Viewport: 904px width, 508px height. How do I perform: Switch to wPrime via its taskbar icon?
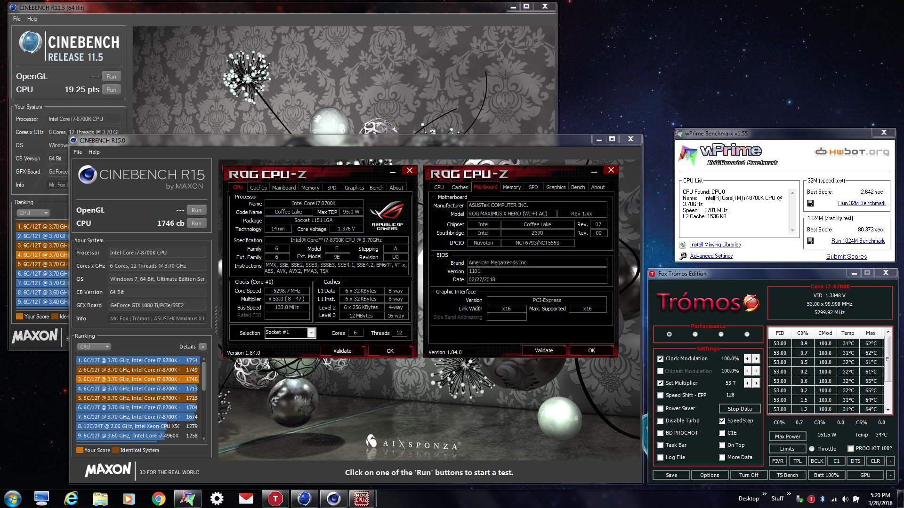pyautogui.click(x=187, y=499)
